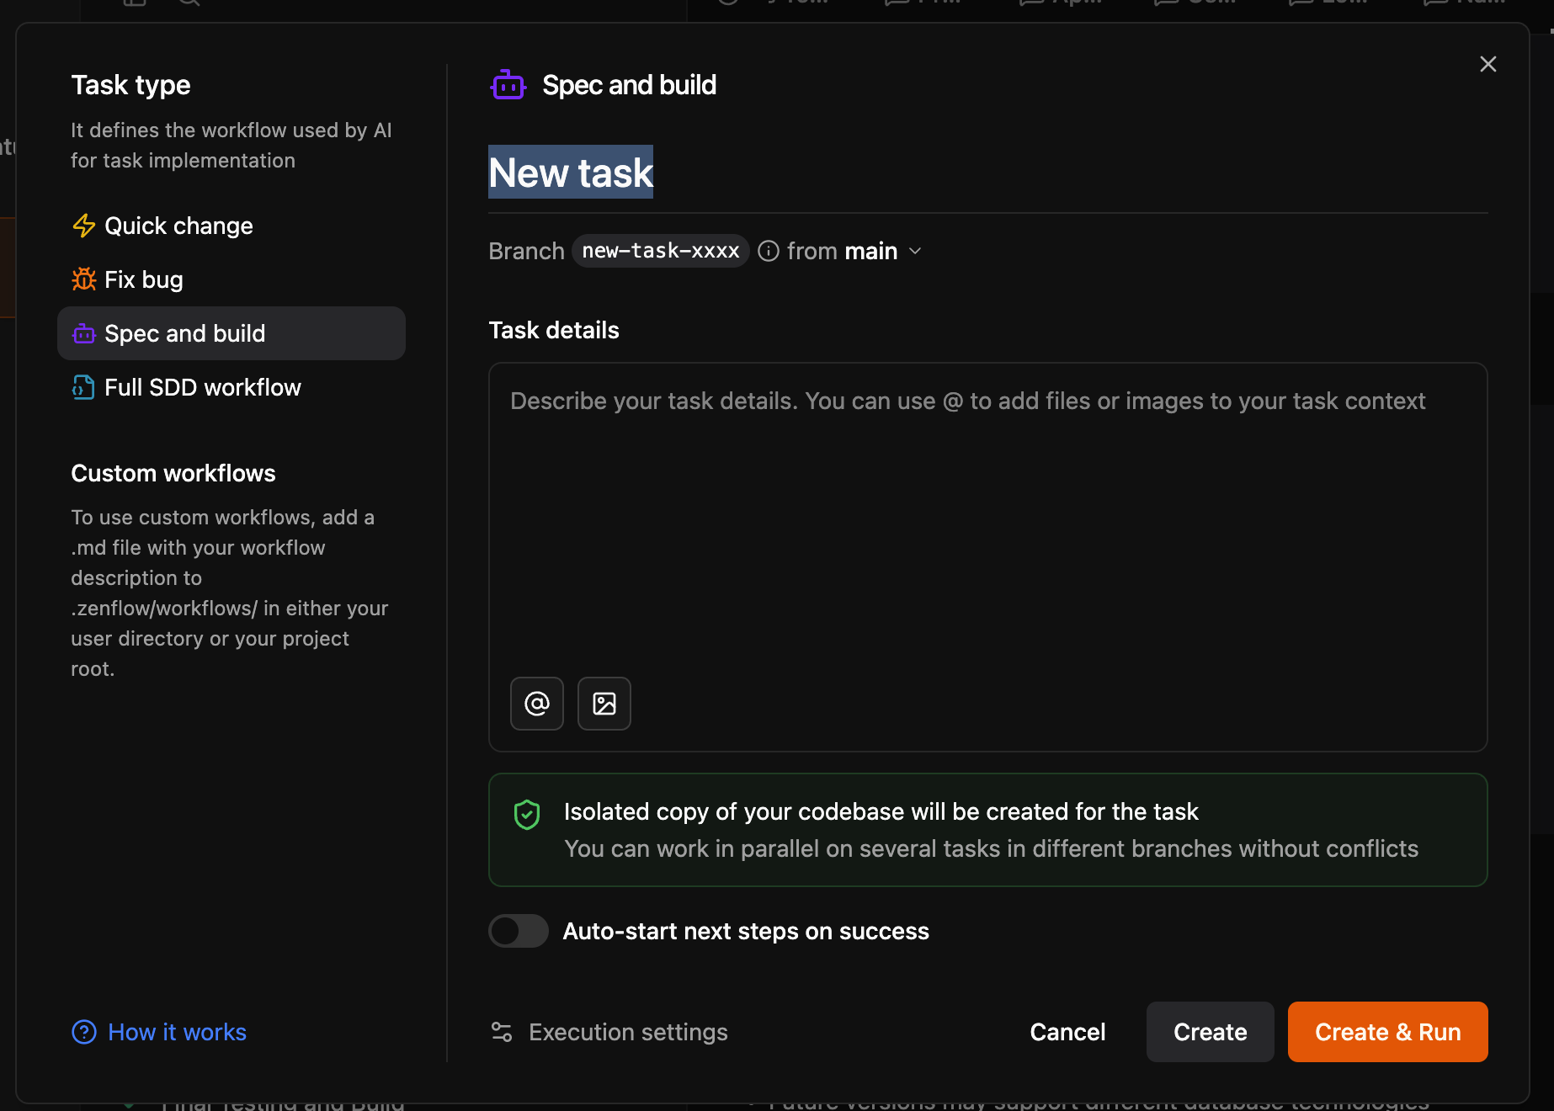The width and height of the screenshot is (1554, 1111).
Task: Click the new-task-xxxx branch tag
Action: coord(660,251)
